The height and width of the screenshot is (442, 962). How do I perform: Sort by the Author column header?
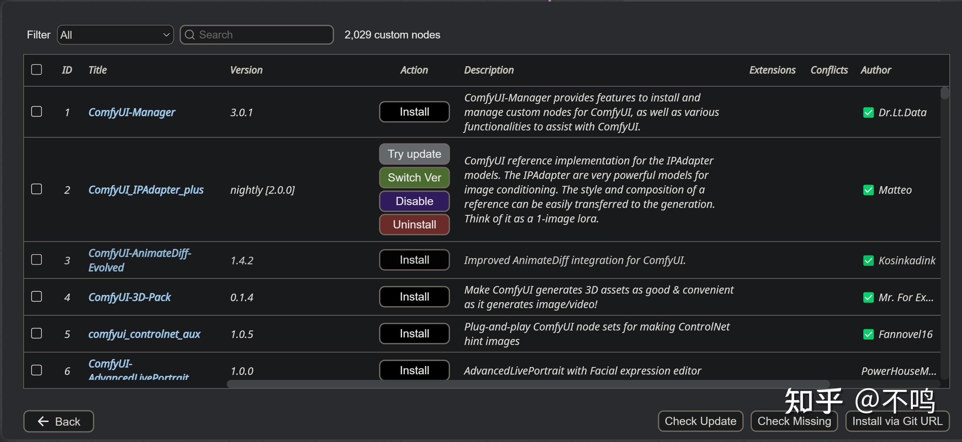click(876, 70)
